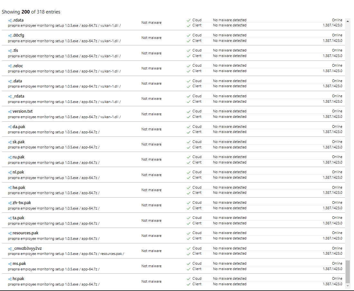The image size is (354, 291).
Task: Select the hr.pak file name
Action: (x=18, y=278)
